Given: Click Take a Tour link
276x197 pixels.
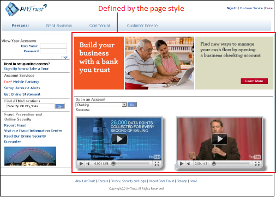Looking at the screenshot, I should [x=39, y=69].
